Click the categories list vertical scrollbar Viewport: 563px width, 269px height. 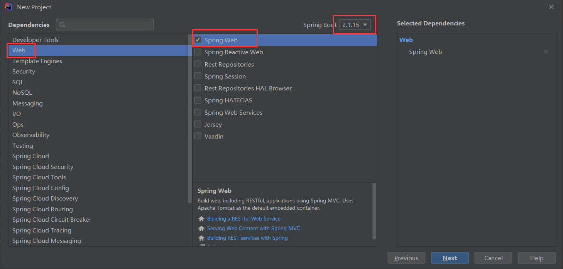click(x=190, y=119)
